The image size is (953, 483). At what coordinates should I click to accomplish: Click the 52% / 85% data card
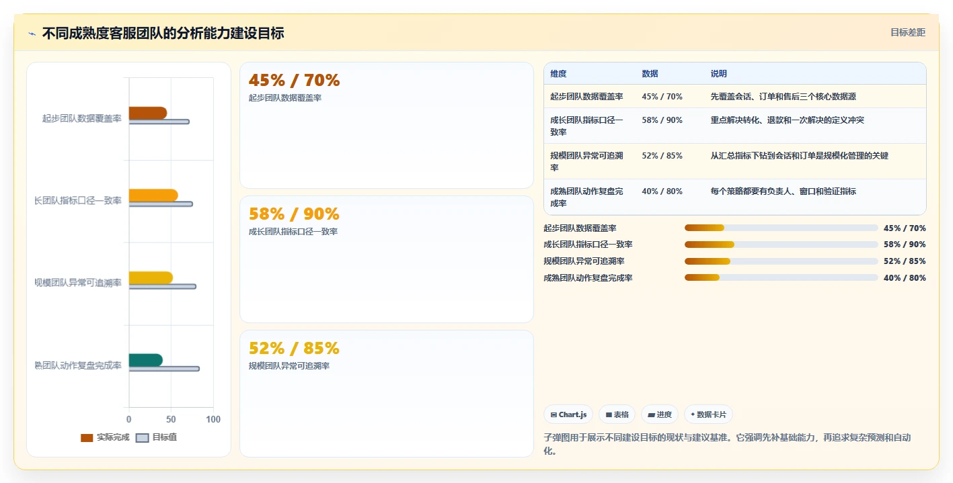[x=387, y=393]
